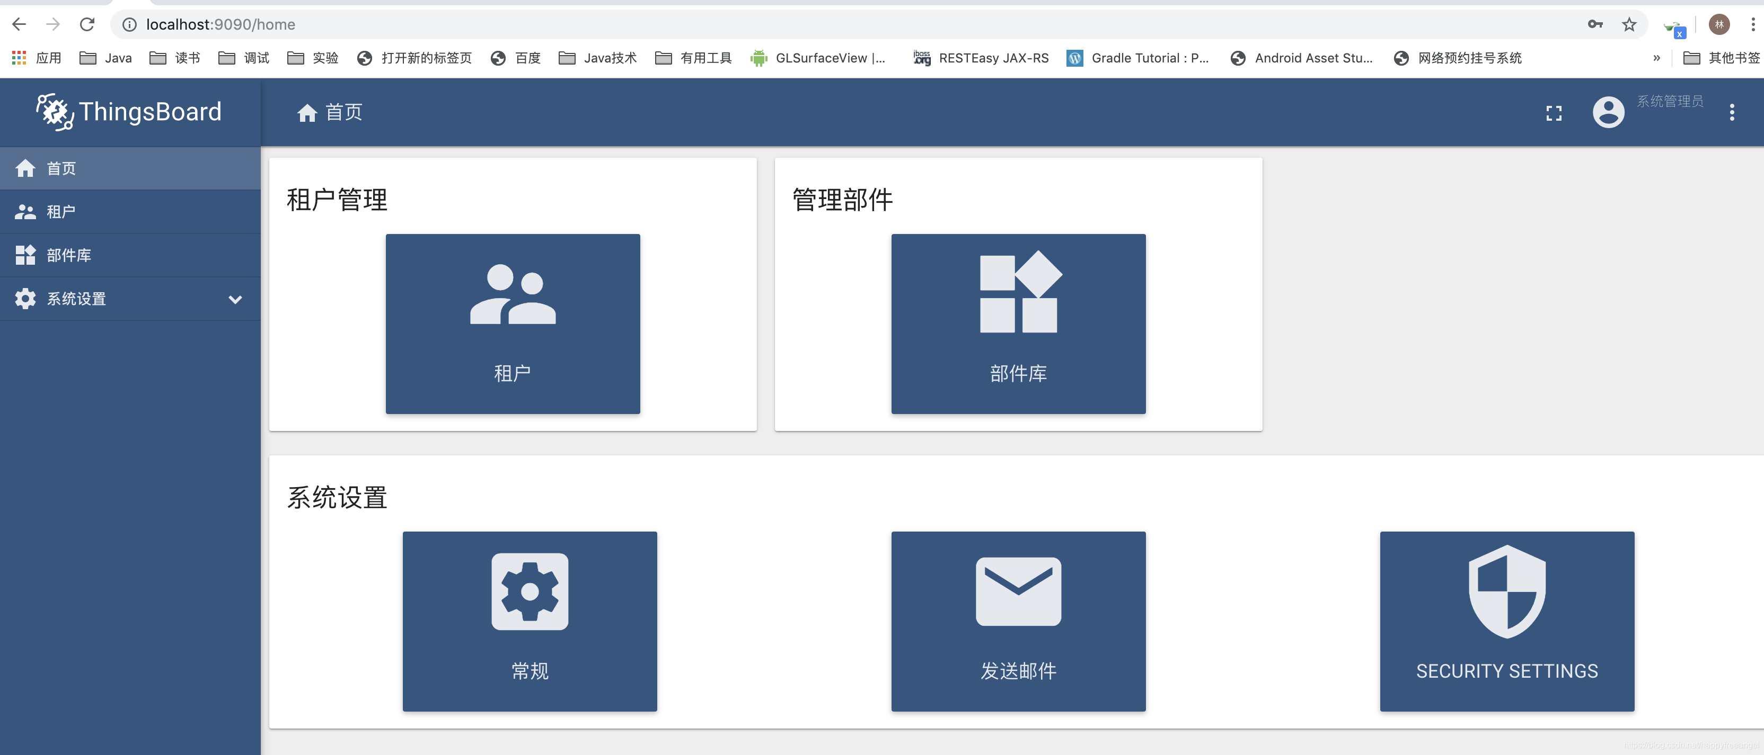The width and height of the screenshot is (1764, 755).
Task: Click the ThingsBoard logo
Action: (129, 112)
